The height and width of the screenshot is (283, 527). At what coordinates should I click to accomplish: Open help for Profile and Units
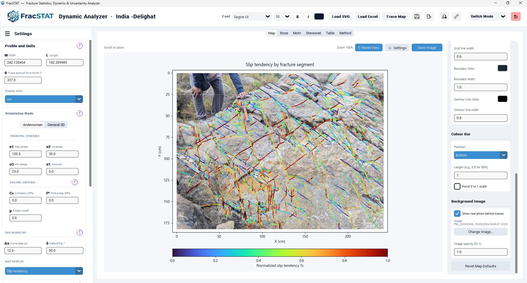pos(80,46)
